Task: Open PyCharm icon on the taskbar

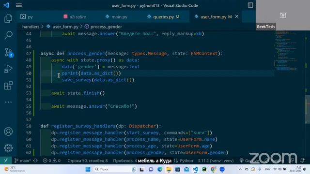Action: (x=204, y=169)
